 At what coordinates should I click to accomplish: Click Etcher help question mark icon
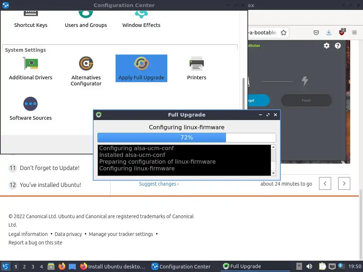(x=337, y=46)
